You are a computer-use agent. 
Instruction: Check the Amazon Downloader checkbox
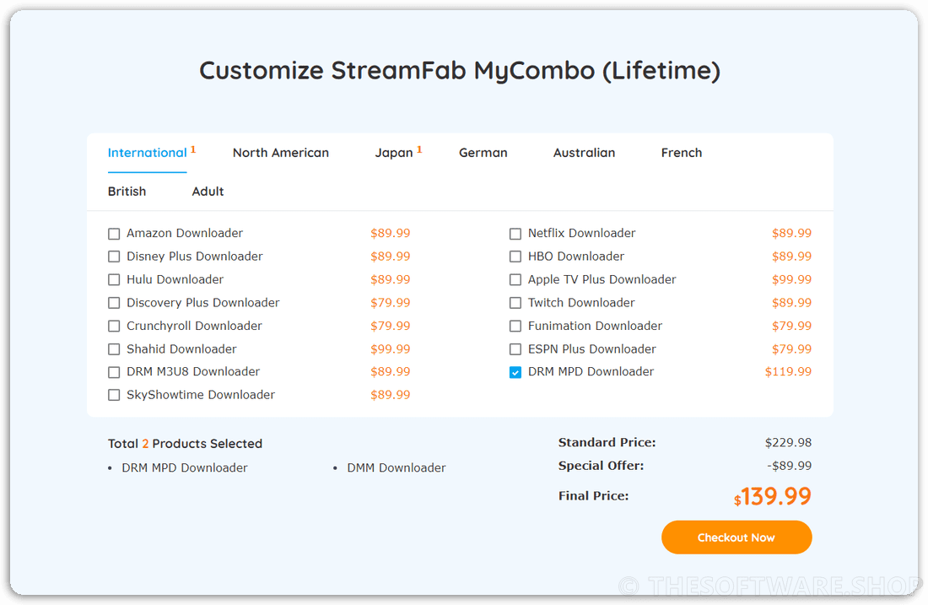pos(114,234)
